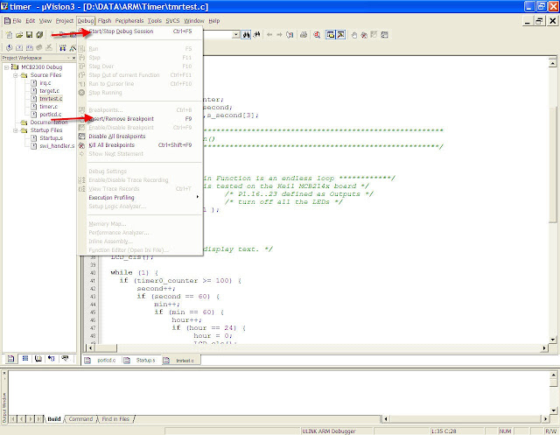Select the Documentation folder
This screenshot has width=560, height=435.
click(x=49, y=123)
